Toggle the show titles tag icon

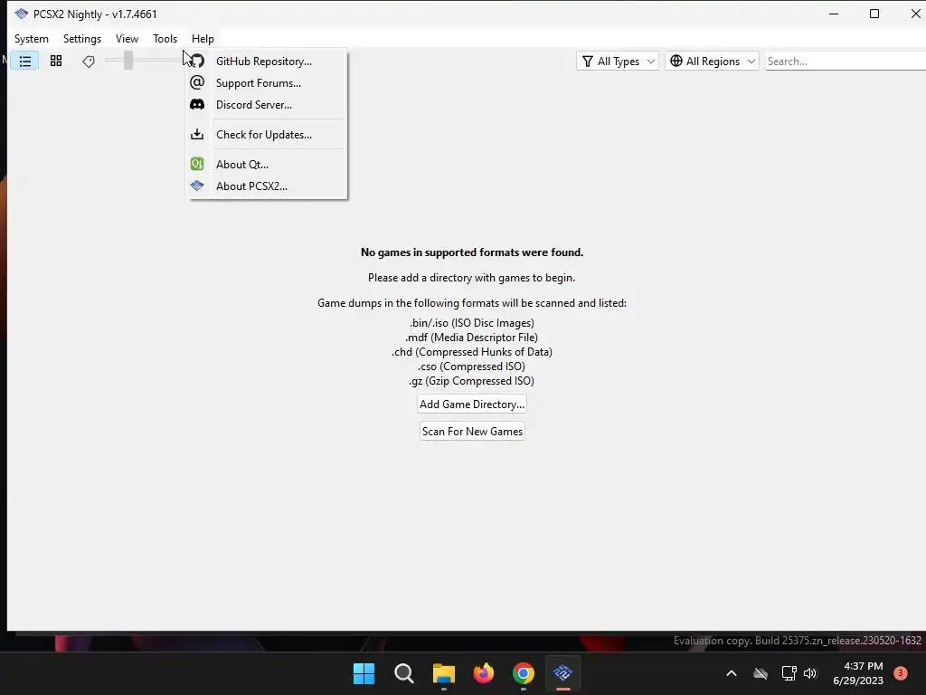coord(89,61)
